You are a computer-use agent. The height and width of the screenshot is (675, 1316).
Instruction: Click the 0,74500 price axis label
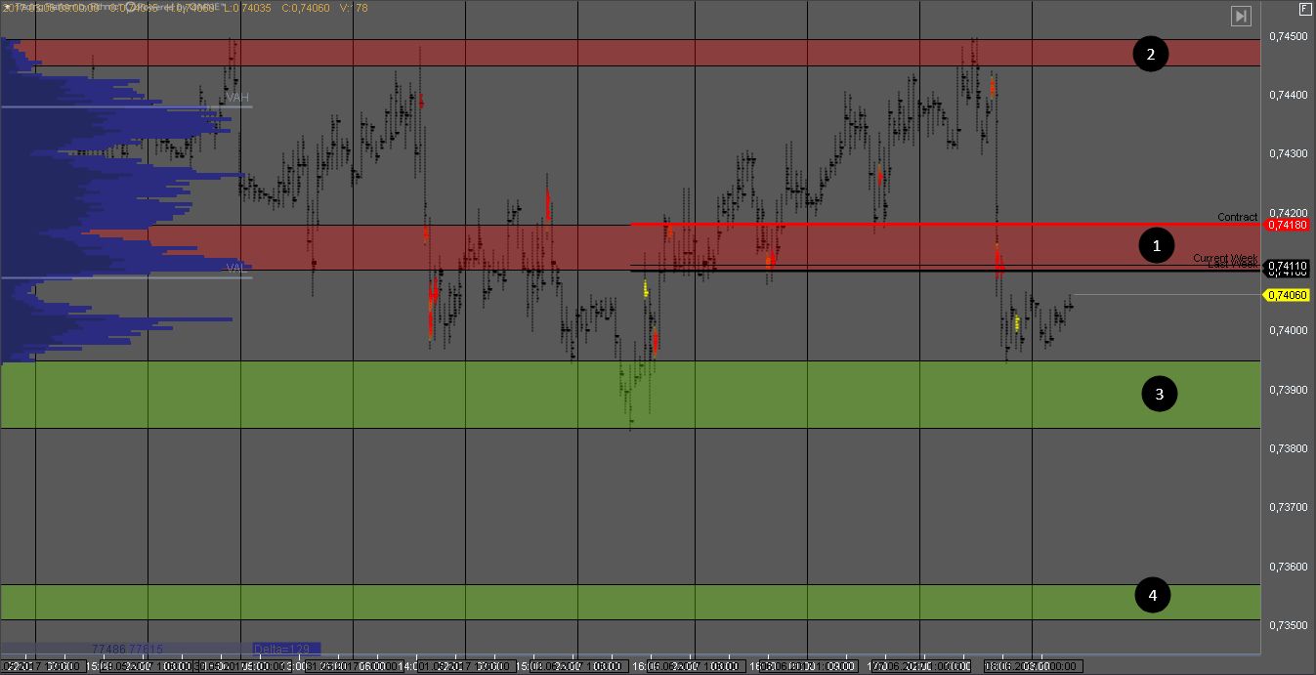click(1288, 36)
